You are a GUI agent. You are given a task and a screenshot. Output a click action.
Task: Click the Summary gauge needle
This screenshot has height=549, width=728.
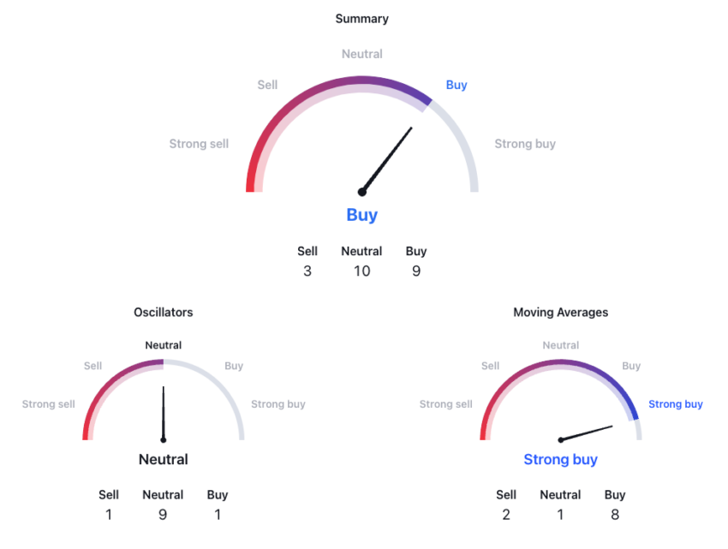[x=386, y=160]
